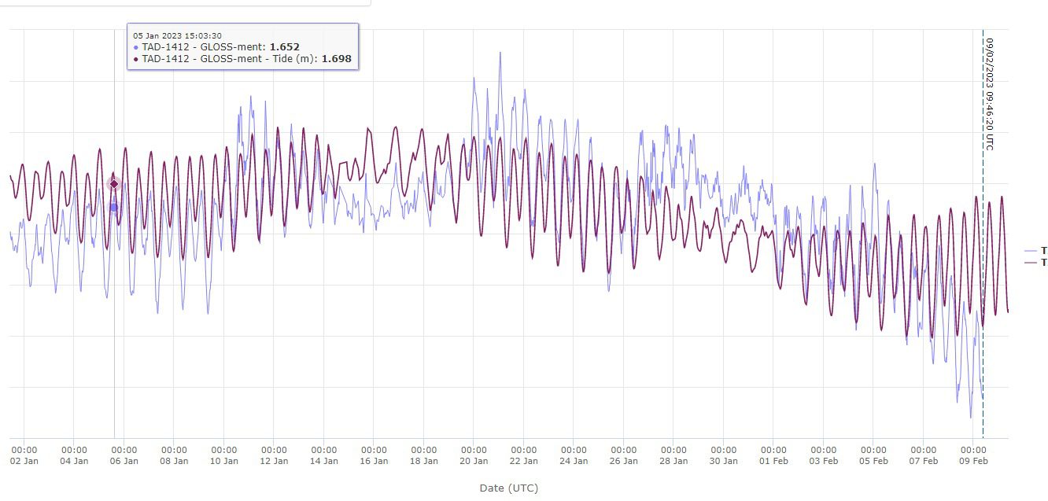Click the 20 Jan x-axis label
1048x501 pixels.
474,461
